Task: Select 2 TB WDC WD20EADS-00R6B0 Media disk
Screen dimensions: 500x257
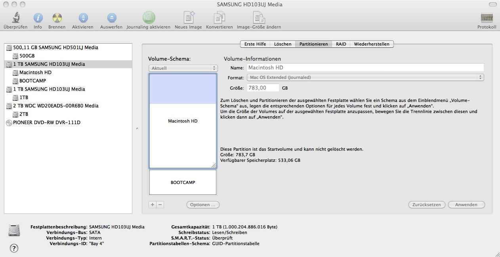Action: coord(68,106)
